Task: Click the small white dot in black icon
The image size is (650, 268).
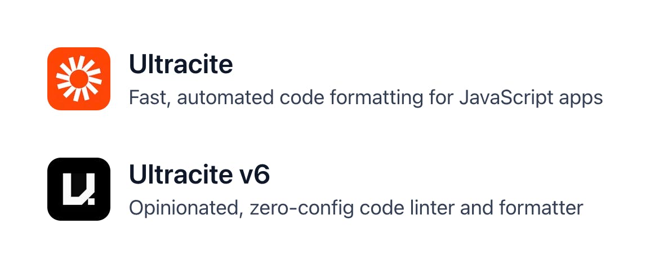Action: pyautogui.click(x=91, y=202)
